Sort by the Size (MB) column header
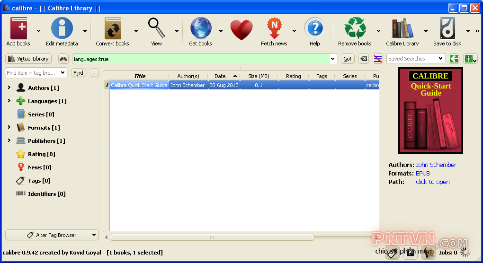 (259, 76)
